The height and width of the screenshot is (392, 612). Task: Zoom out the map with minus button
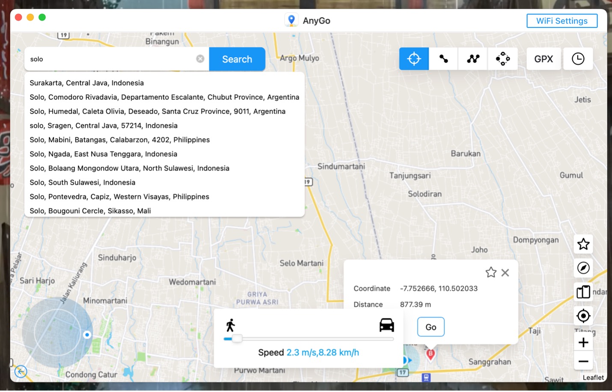(583, 362)
